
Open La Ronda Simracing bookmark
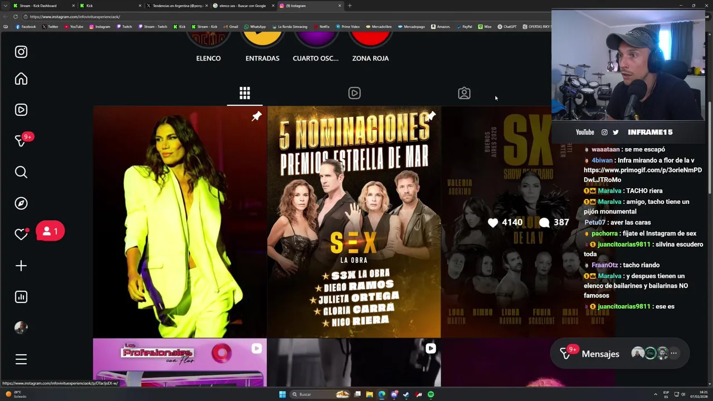coord(289,27)
